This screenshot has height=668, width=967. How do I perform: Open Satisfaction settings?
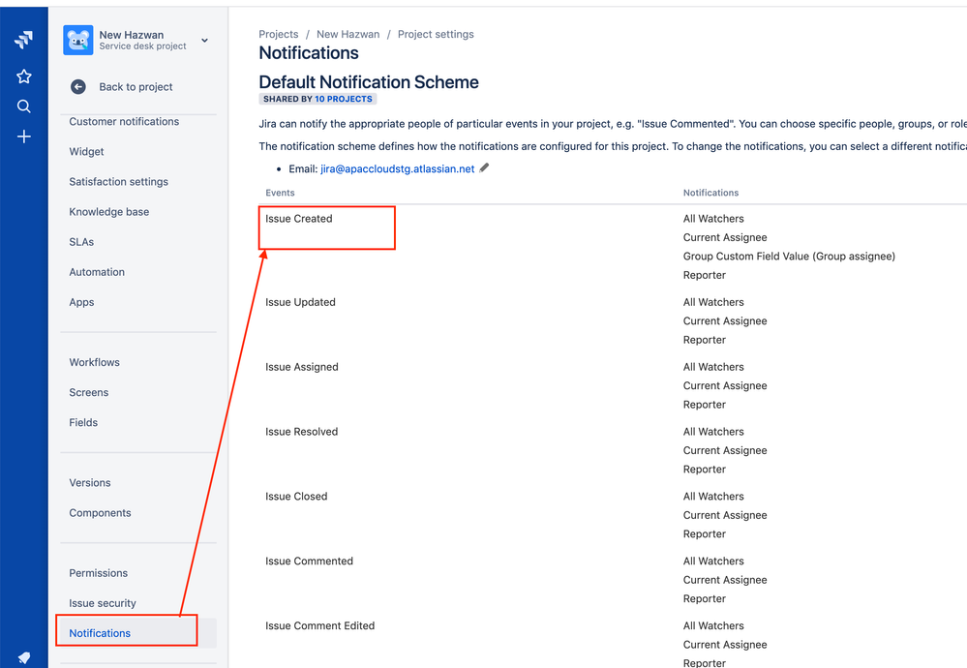(x=118, y=182)
